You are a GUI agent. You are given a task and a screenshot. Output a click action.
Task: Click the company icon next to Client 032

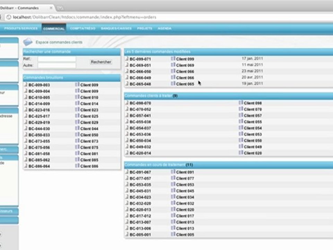(173, 203)
